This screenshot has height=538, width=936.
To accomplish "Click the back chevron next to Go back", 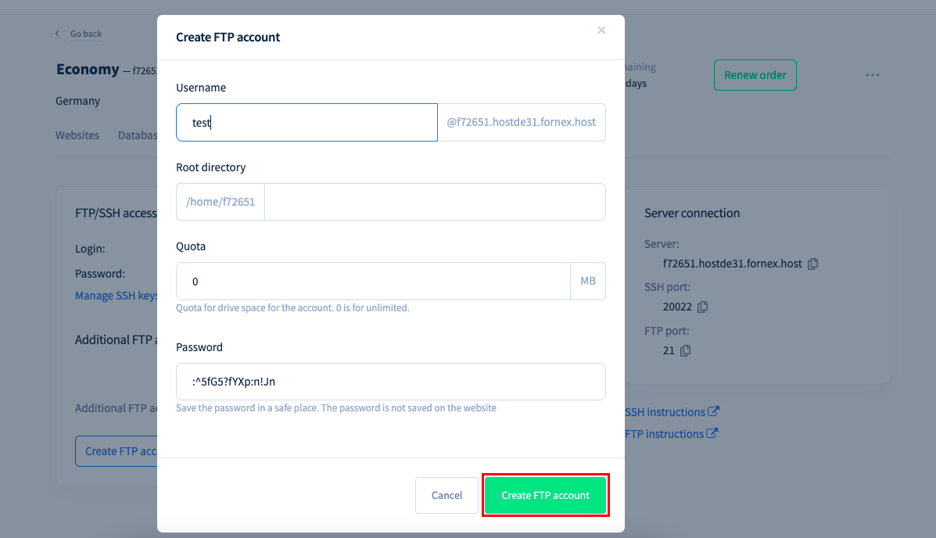I will pyautogui.click(x=57, y=34).
